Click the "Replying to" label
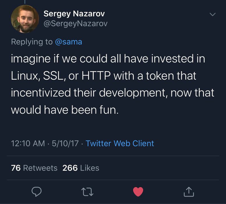The image size is (226, 204). pyautogui.click(x=32, y=42)
